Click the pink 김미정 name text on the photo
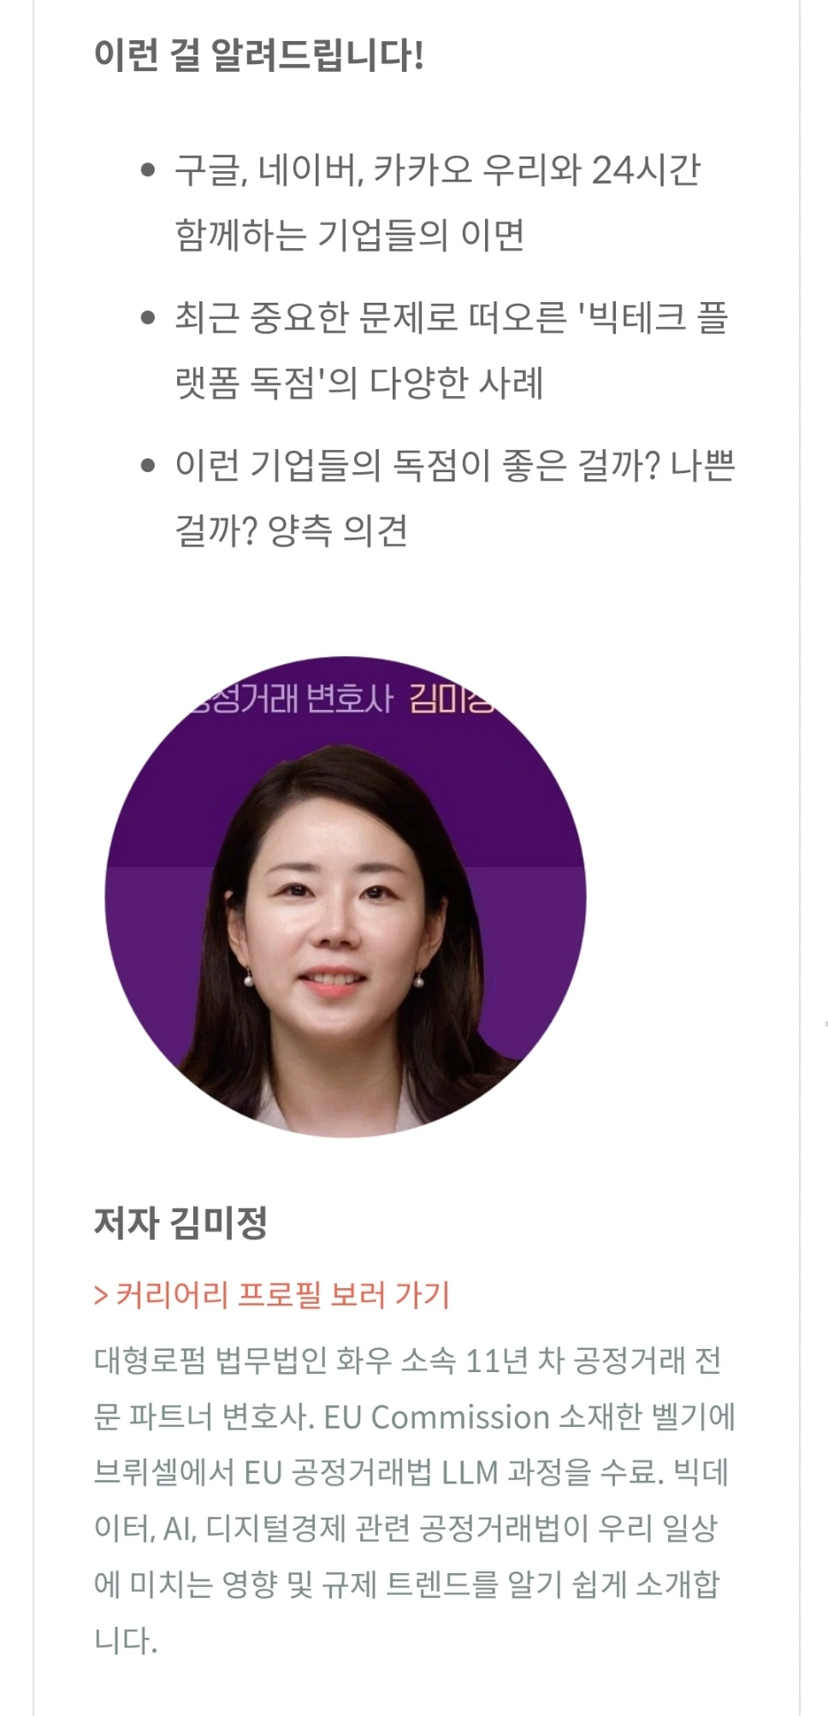This screenshot has width=828, height=1716. [452, 698]
